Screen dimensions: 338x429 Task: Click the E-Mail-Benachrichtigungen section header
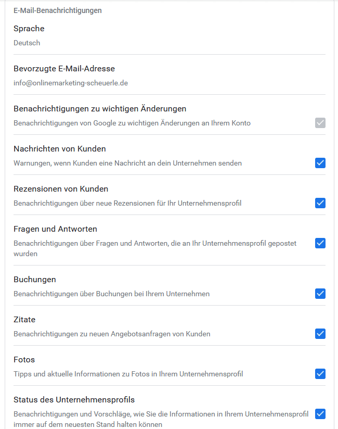pyautogui.click(x=58, y=10)
